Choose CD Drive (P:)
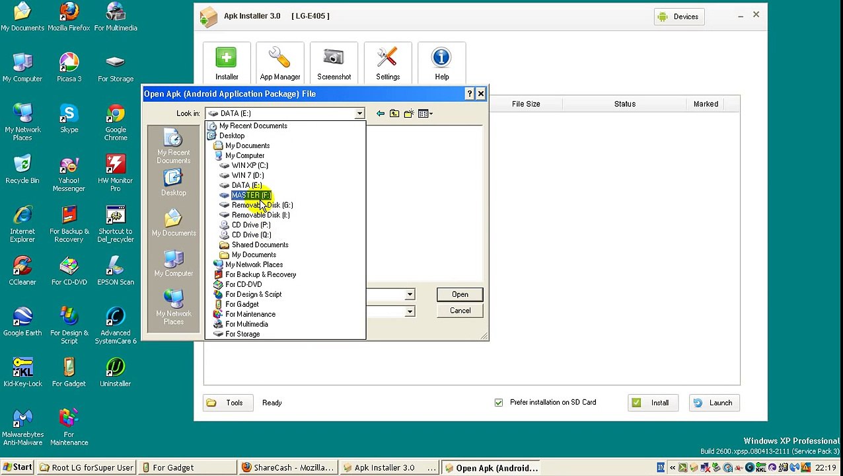The image size is (843, 476). (251, 225)
